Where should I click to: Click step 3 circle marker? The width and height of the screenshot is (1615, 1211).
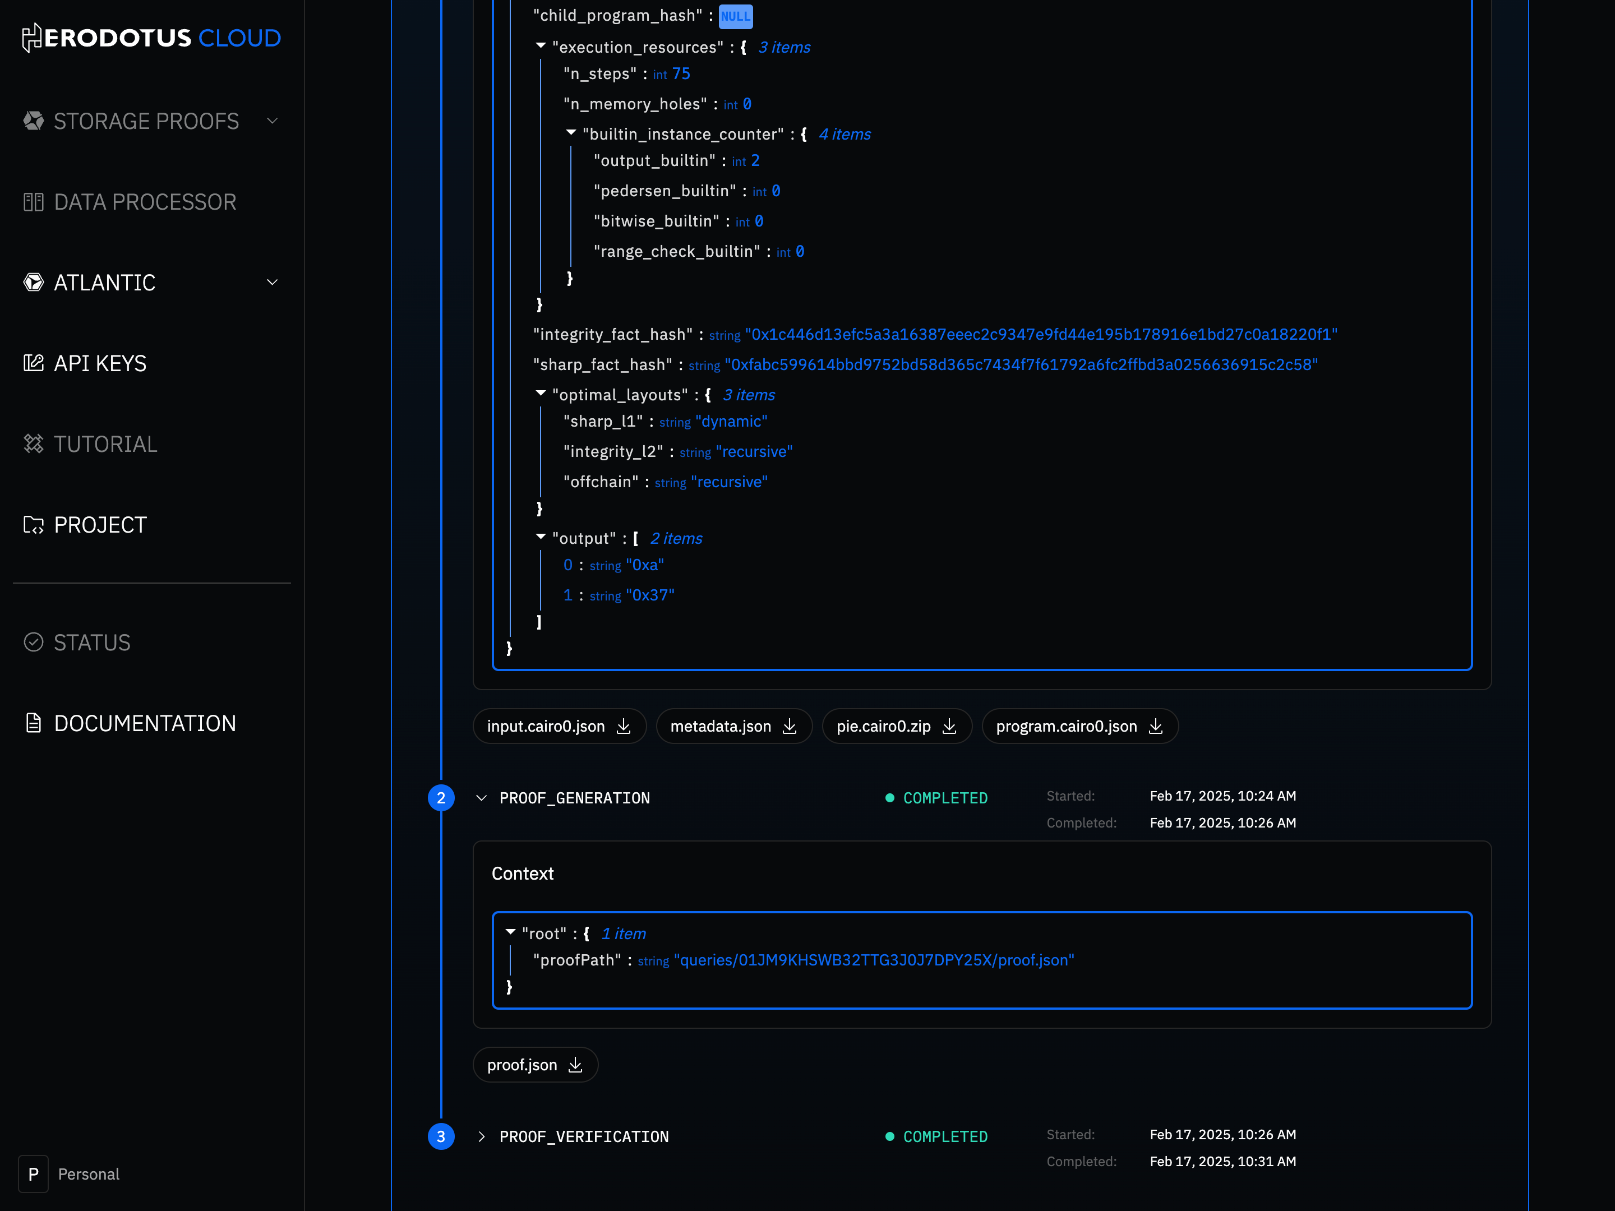pyautogui.click(x=441, y=1136)
